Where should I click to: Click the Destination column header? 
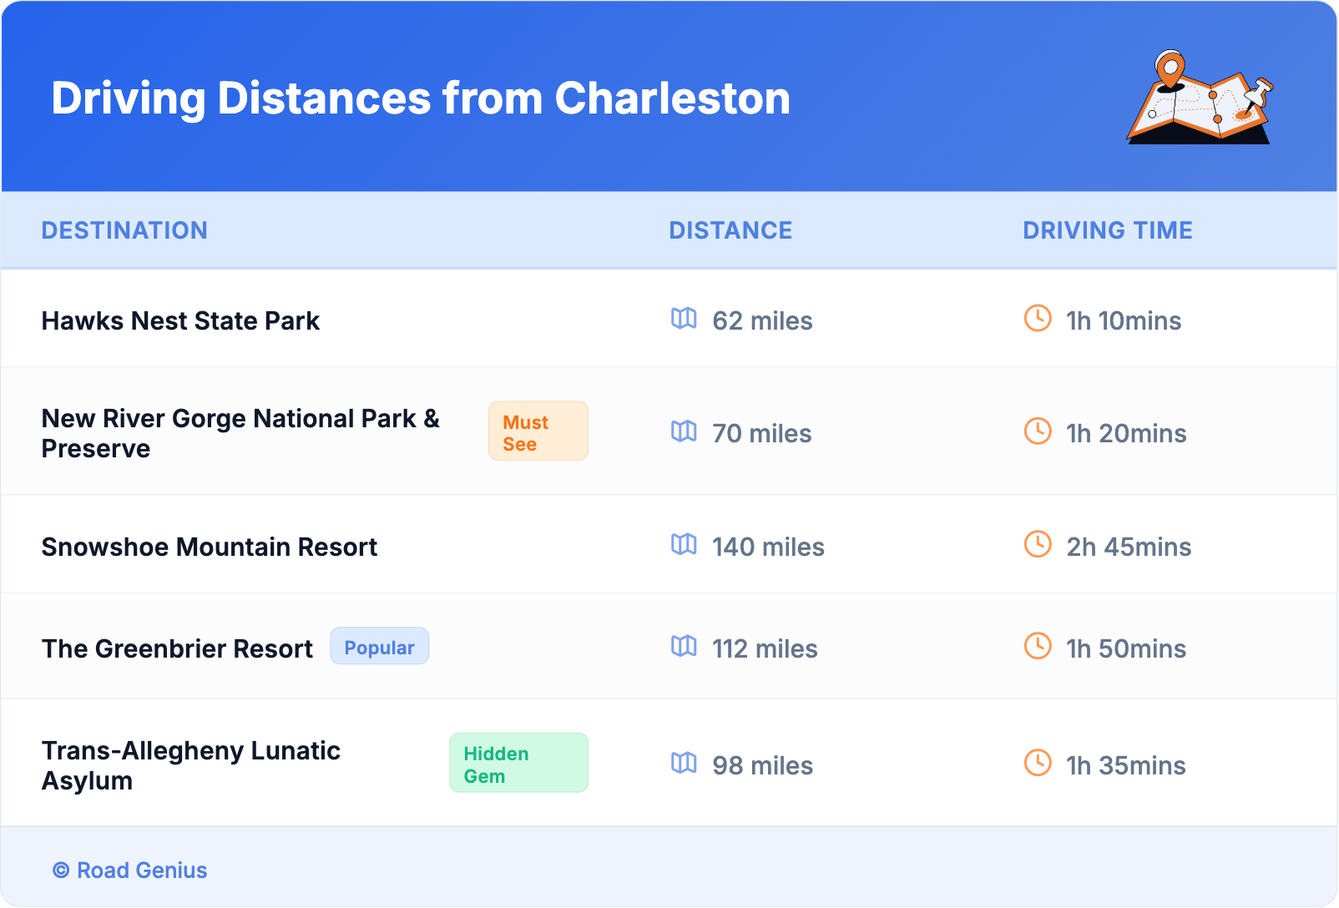(x=124, y=230)
